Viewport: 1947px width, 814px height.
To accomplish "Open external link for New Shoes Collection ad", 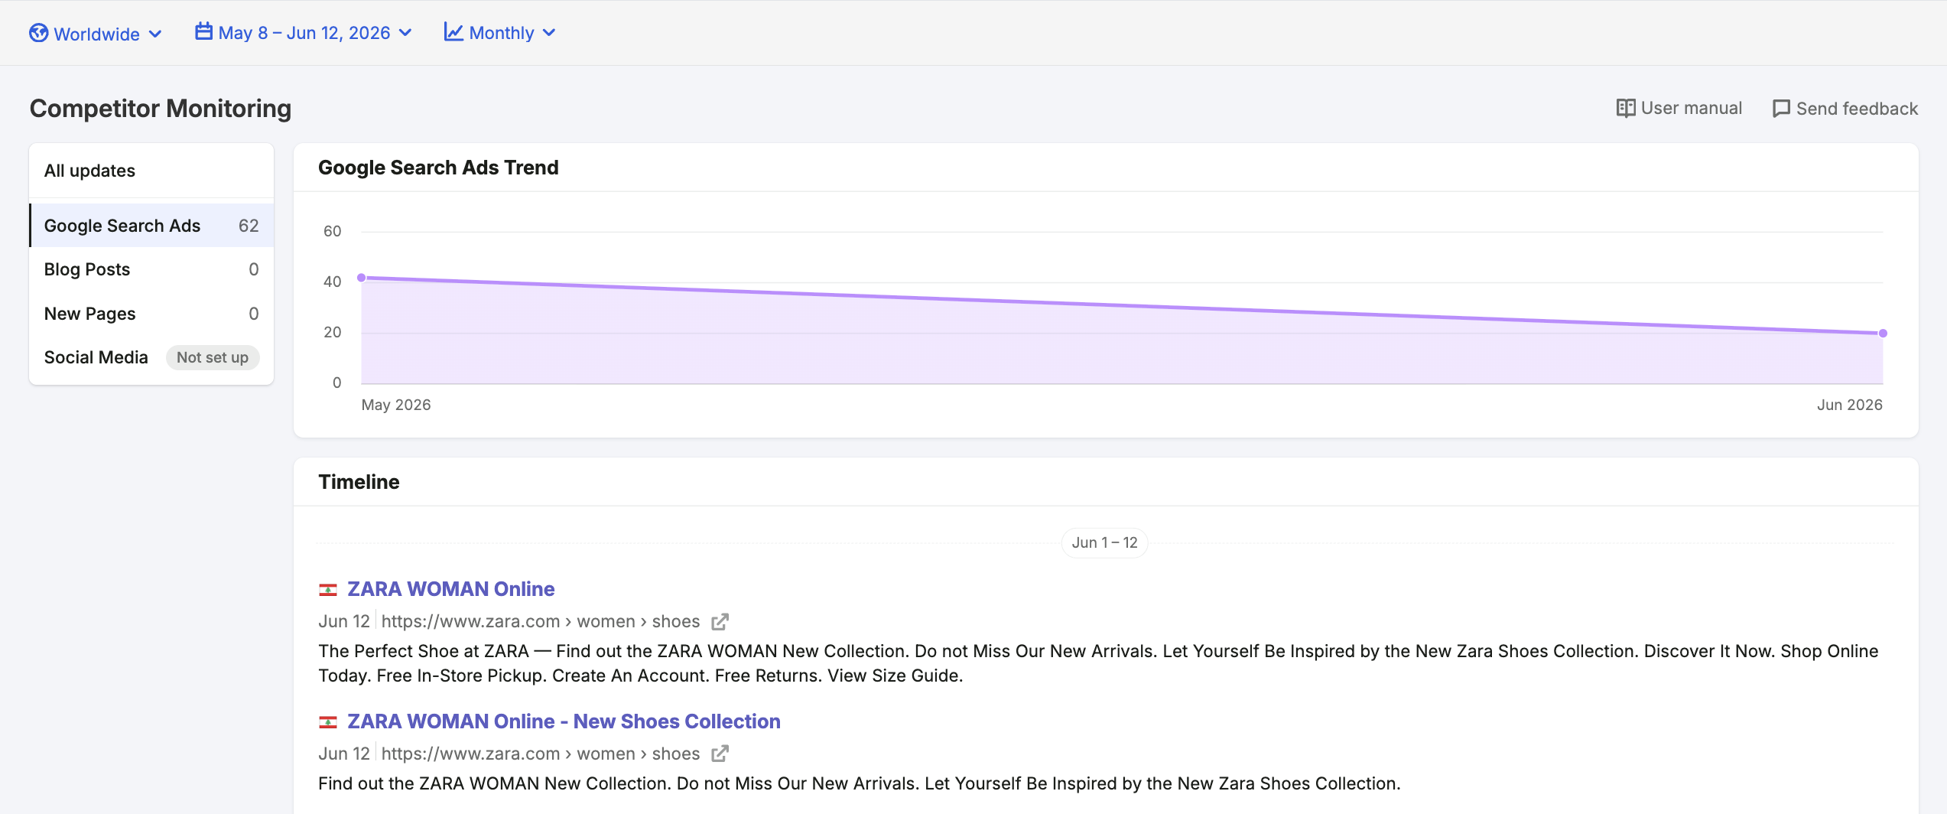I will click(720, 754).
